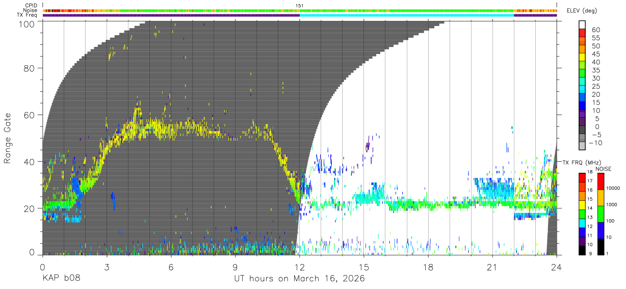
Task: Pick the lightest gray bottom swatch of the elevation colorbar
Action: tap(582, 146)
